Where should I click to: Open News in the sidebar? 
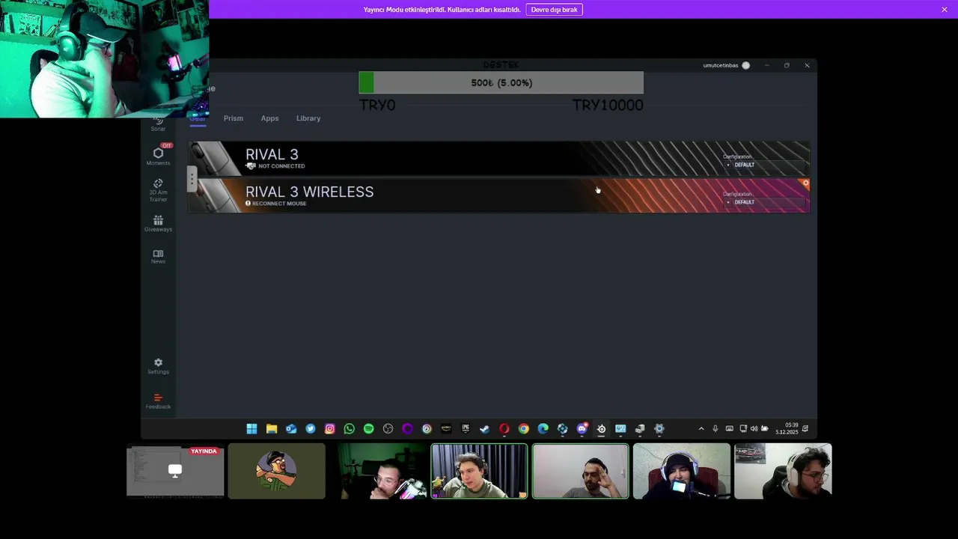click(x=158, y=257)
